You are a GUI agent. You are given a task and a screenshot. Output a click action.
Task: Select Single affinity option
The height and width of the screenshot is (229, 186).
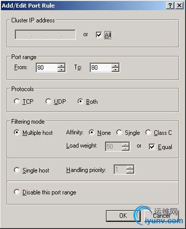[119, 132]
